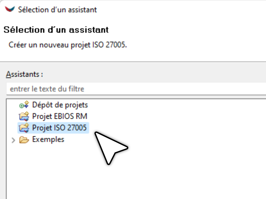Image resolution: width=266 pixels, height=199 pixels.
Task: Select the Dépôt de projets entry
Action: coord(60,105)
